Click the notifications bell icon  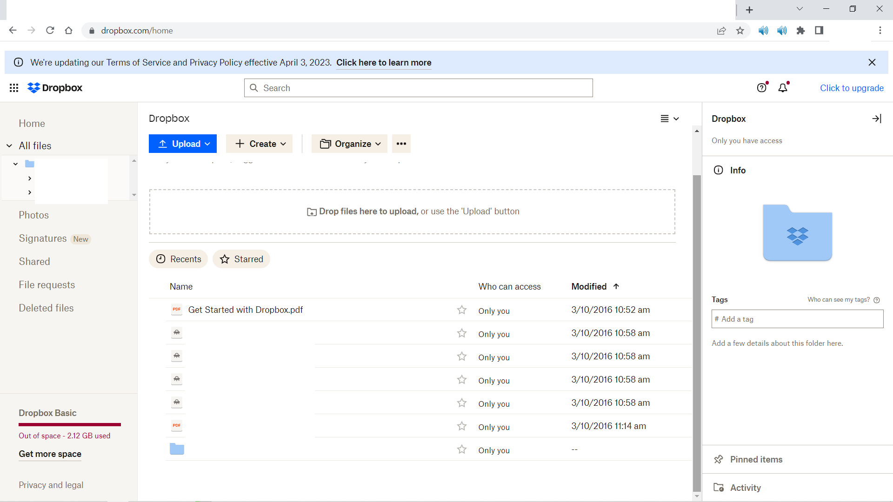tap(783, 88)
